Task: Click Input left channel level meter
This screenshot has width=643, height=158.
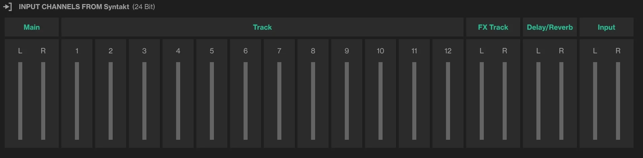Action: (x=595, y=101)
